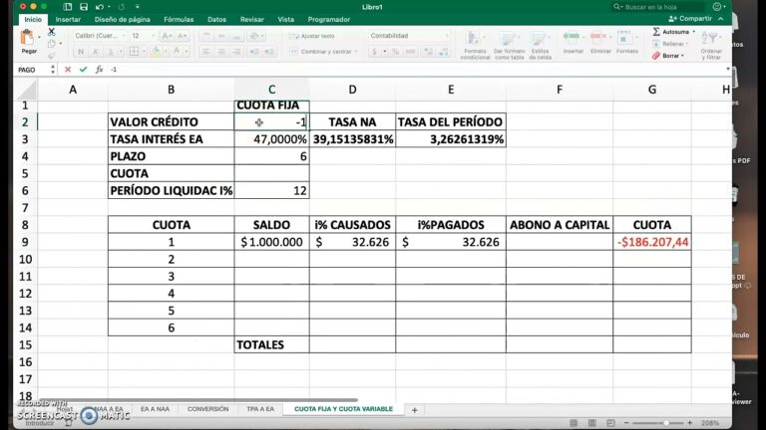This screenshot has width=766, height=430.
Task: Toggle Italic (K) formatting
Action: [96, 51]
